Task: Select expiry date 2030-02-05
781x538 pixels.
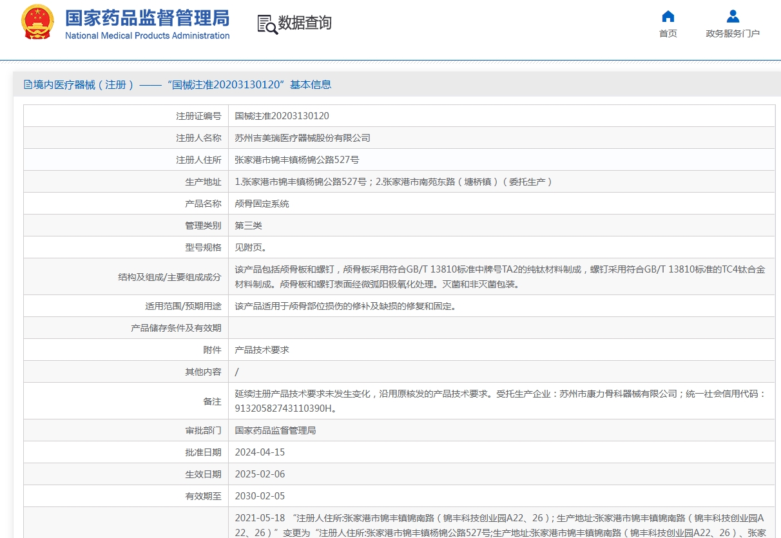Action: [x=260, y=496]
